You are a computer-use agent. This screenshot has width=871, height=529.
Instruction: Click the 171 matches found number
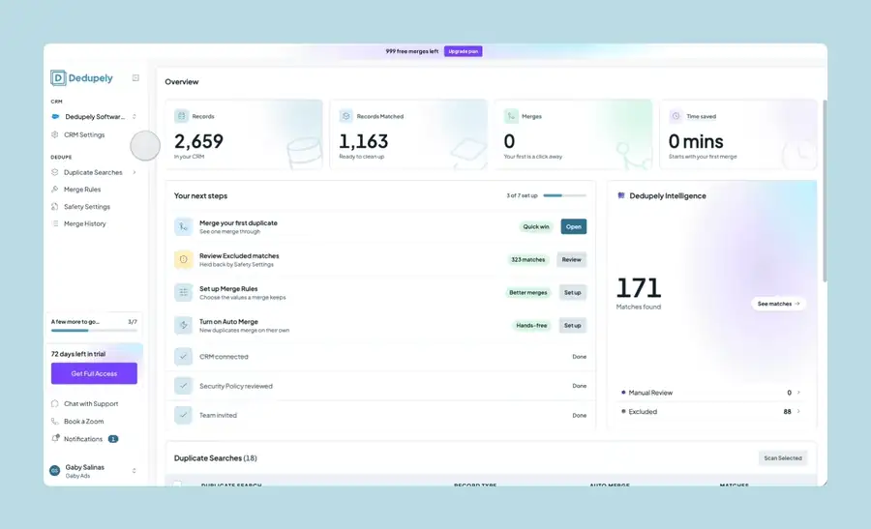point(639,287)
